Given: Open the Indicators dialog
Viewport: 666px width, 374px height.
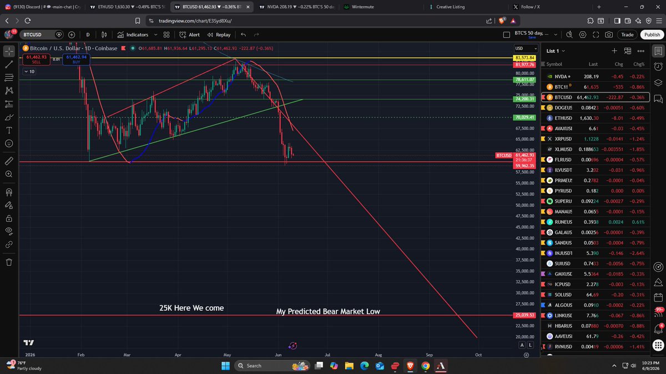Looking at the screenshot, I should pyautogui.click(x=133, y=34).
